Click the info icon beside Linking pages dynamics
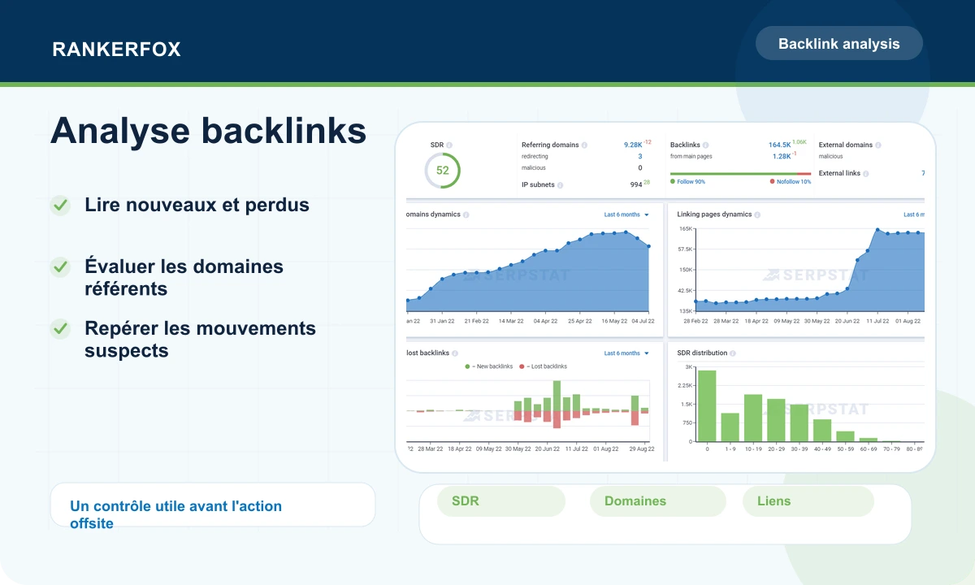This screenshot has width=975, height=585. coord(757,215)
